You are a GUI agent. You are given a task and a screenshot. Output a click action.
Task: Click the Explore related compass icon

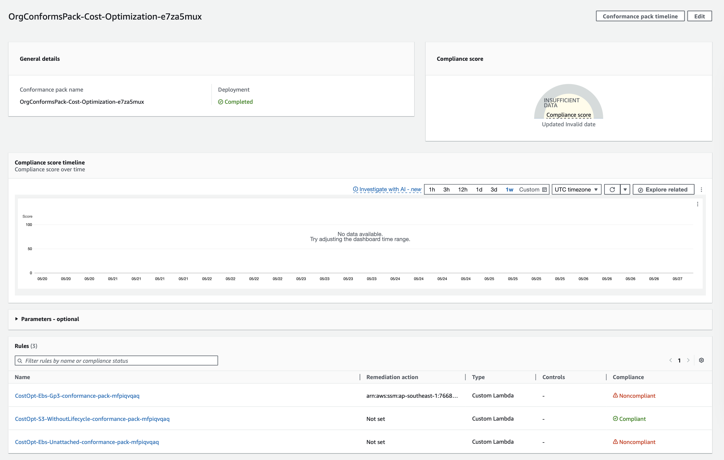point(641,189)
